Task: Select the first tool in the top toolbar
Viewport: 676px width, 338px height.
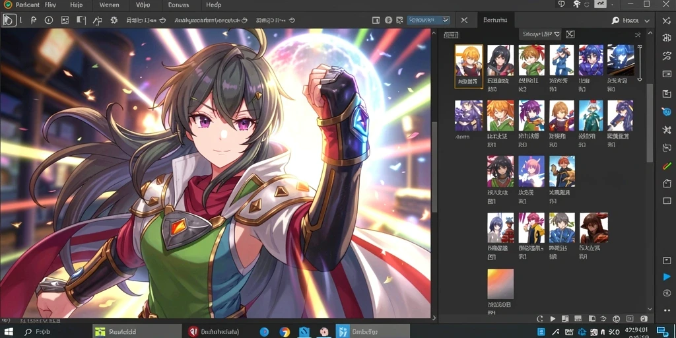Action: [9, 20]
